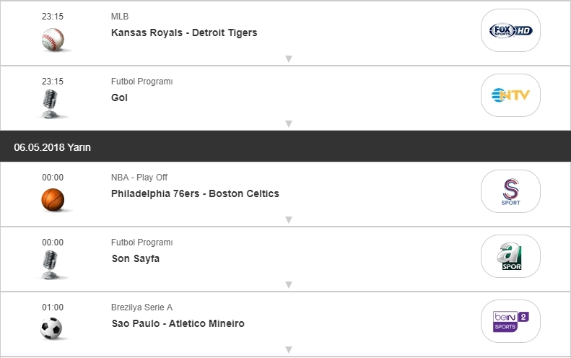Viewport: 571px width, 358px height.
Task: Open Kansas Royals - Detroit Tigers match
Action: [x=184, y=32]
